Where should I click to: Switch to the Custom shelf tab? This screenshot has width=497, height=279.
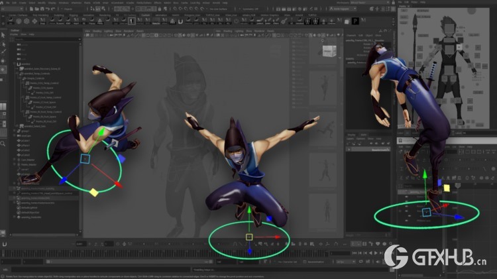click(x=146, y=15)
